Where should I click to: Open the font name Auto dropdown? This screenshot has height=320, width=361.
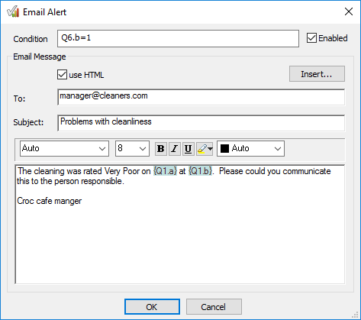click(64, 148)
